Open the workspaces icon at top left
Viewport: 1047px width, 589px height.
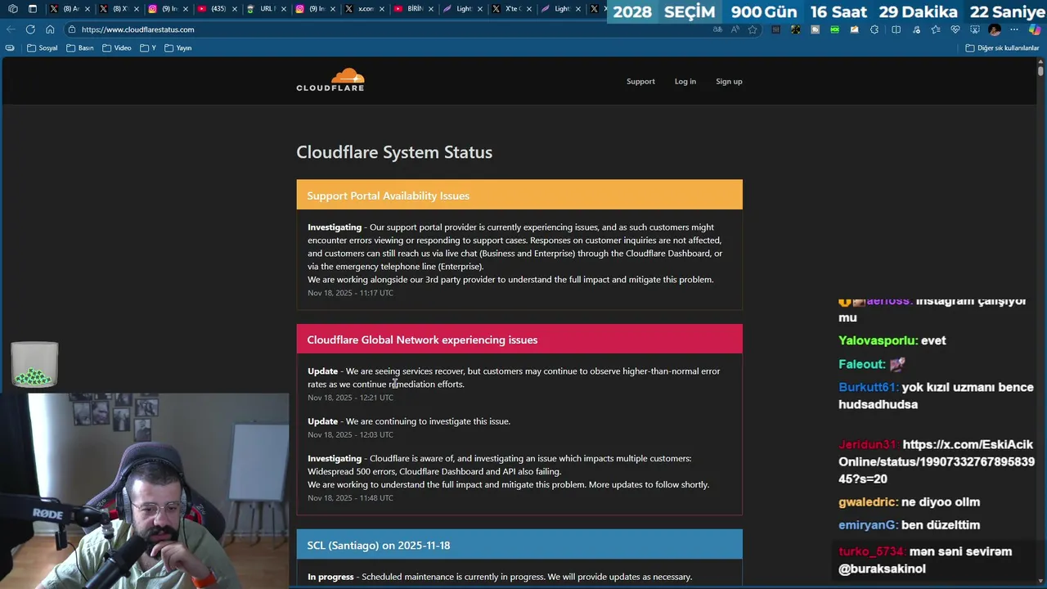(x=12, y=9)
